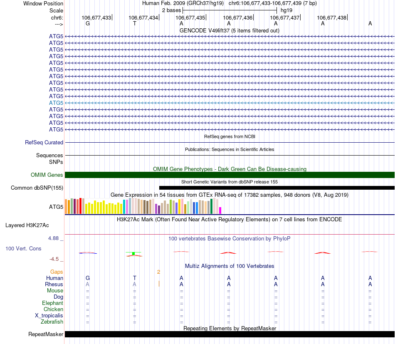Click the SNPs track label

[56, 162]
